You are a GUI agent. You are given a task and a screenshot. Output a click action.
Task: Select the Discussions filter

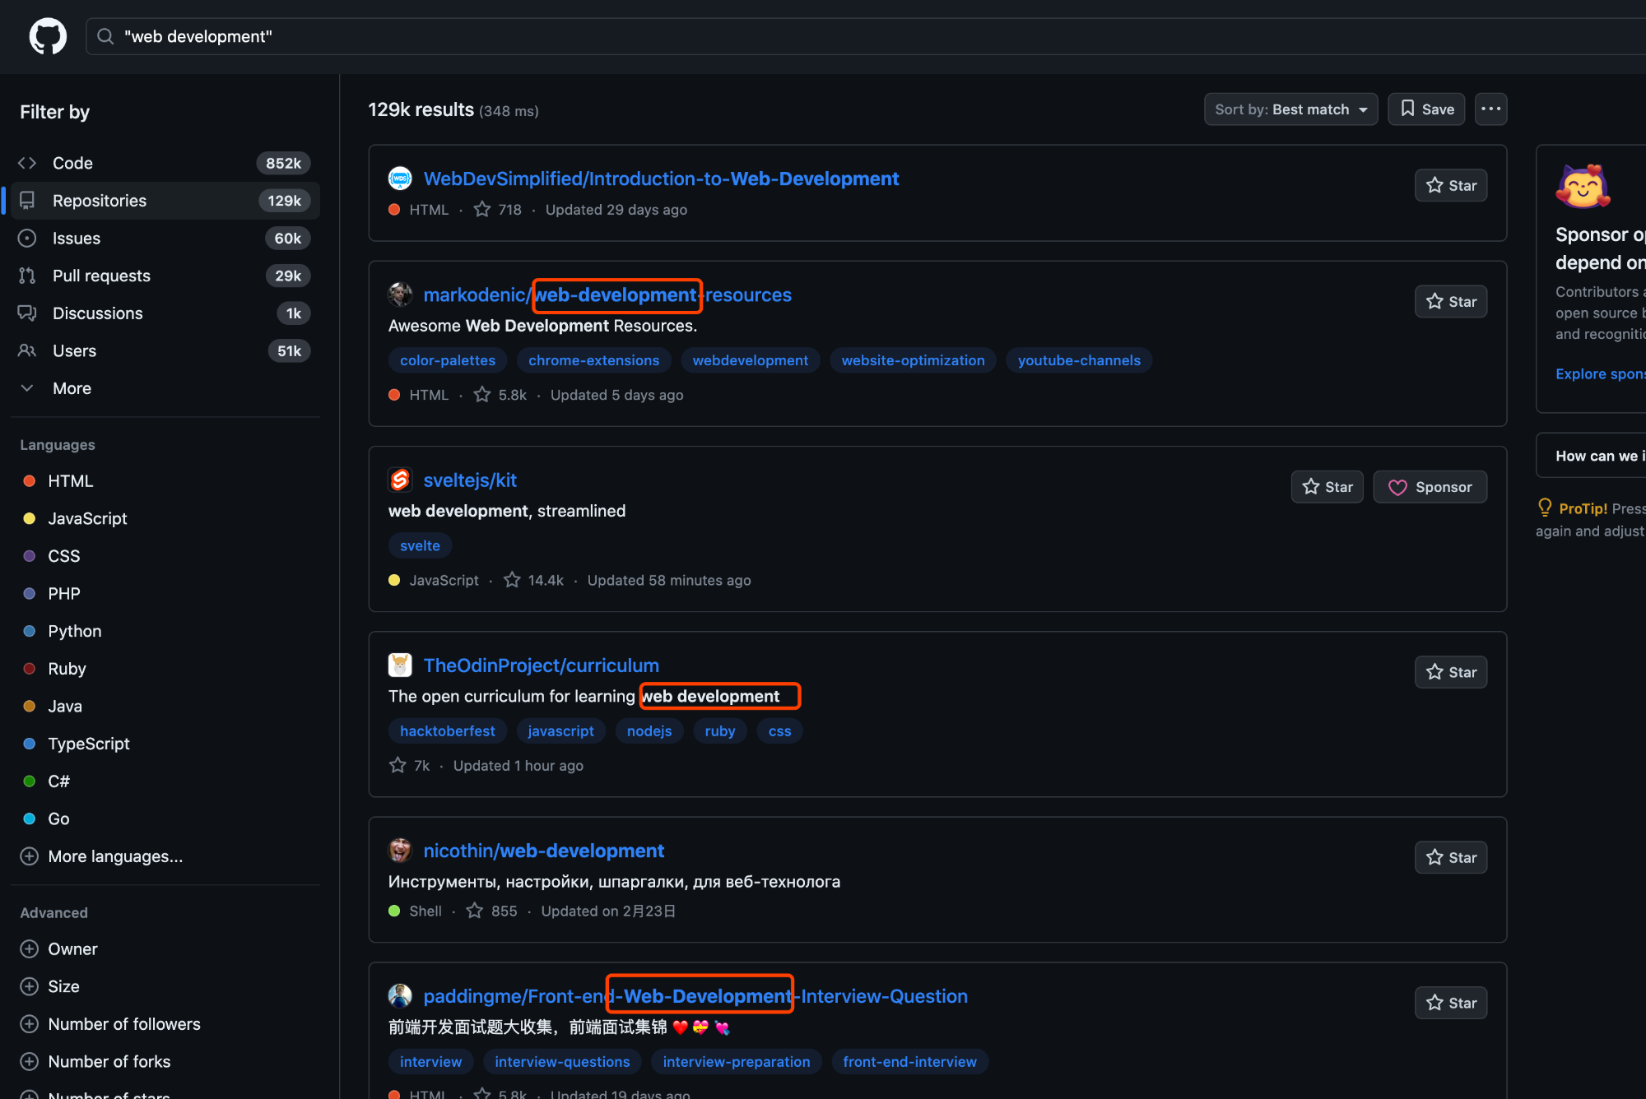pos(165,313)
